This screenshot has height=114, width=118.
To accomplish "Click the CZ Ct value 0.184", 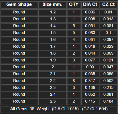I will pos(109,101).
